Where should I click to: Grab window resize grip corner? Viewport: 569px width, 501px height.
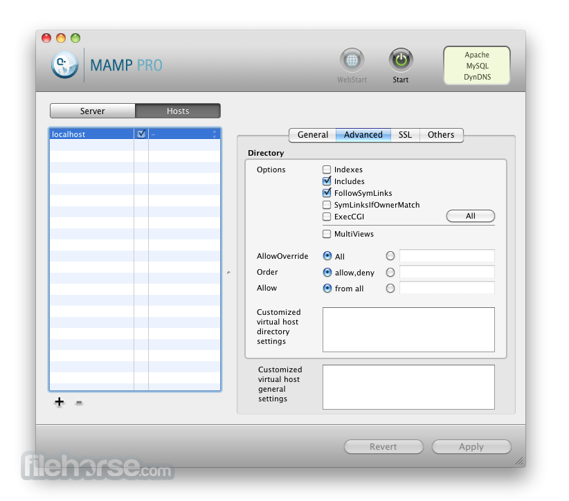click(x=519, y=461)
